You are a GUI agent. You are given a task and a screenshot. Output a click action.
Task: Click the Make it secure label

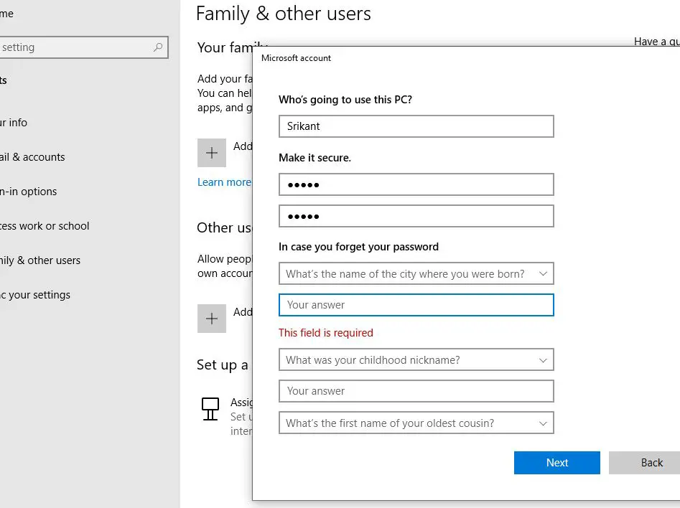(315, 158)
